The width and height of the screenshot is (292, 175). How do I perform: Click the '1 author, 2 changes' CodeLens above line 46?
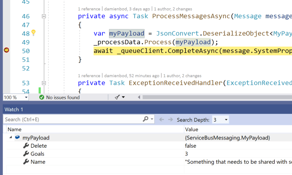173,9
